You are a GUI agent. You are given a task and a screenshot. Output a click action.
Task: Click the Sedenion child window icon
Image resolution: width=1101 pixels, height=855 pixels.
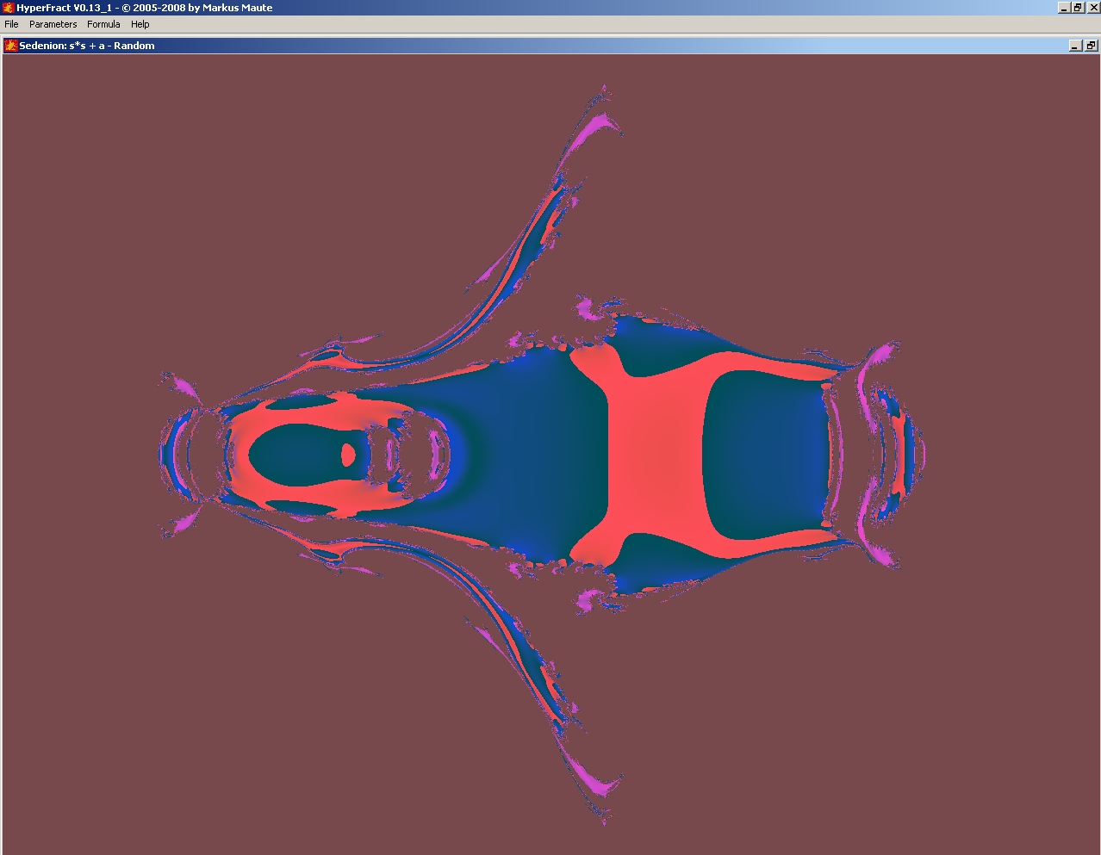(x=11, y=46)
